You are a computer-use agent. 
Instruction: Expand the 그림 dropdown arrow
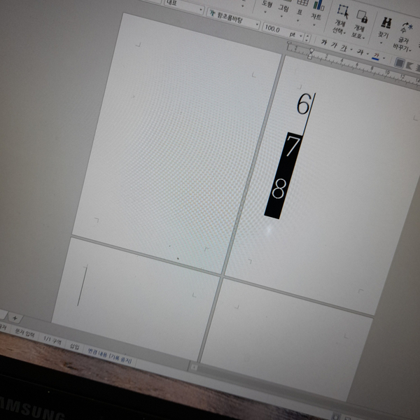tap(281, 16)
